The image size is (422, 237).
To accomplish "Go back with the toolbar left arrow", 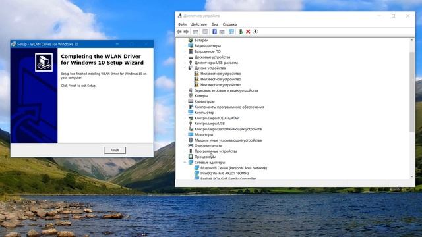I will [x=179, y=32].
